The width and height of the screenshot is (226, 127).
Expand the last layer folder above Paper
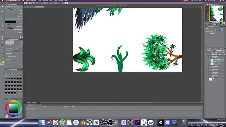pos(209,76)
